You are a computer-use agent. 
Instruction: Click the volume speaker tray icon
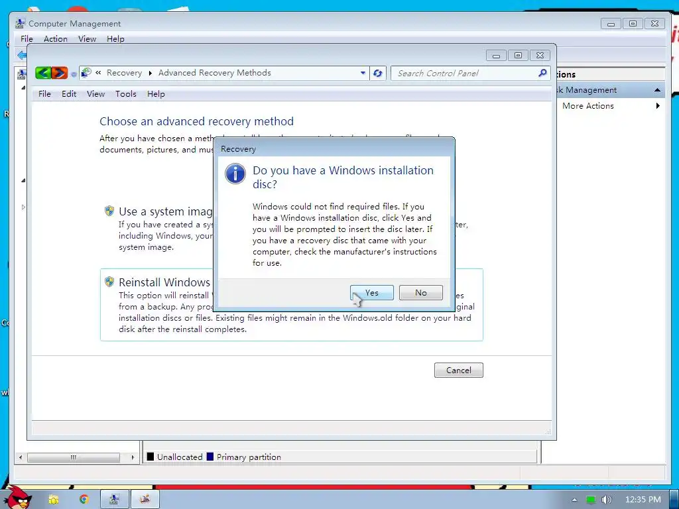tap(606, 500)
